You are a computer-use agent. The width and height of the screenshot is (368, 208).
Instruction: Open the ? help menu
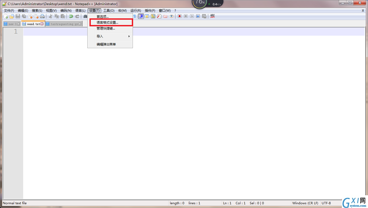[x=175, y=11]
